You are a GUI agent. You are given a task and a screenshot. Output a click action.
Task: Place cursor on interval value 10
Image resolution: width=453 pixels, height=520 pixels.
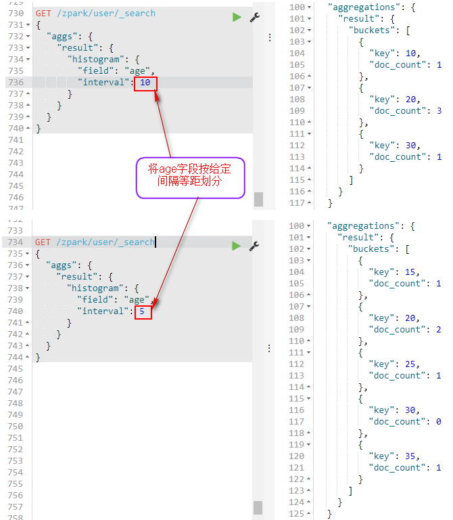[x=145, y=82]
